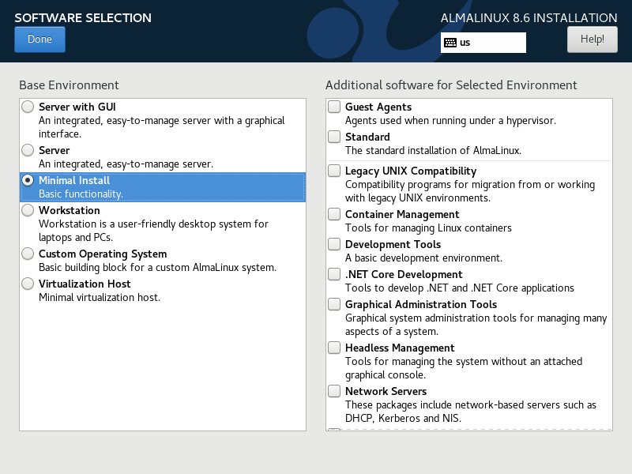Screen dimensions: 632x474
Task: Check the Headless Management box
Action: tap(334, 348)
